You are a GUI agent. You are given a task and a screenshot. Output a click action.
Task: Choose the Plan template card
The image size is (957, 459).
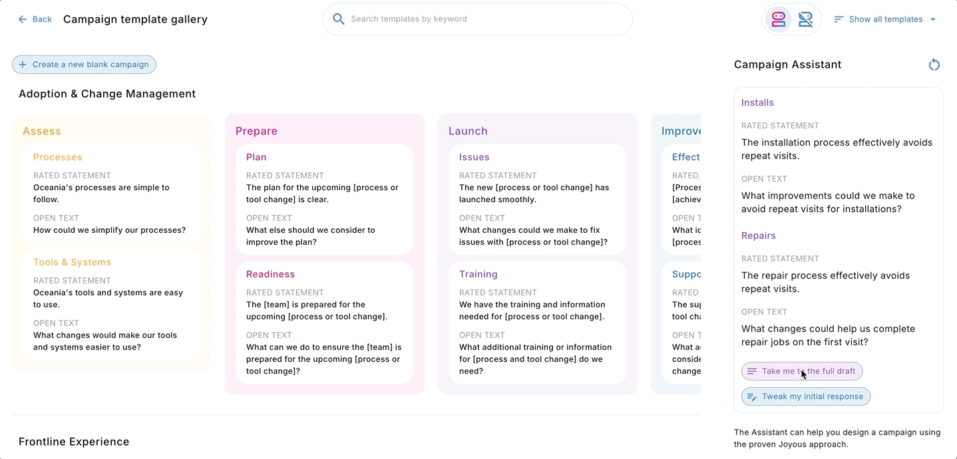point(325,200)
